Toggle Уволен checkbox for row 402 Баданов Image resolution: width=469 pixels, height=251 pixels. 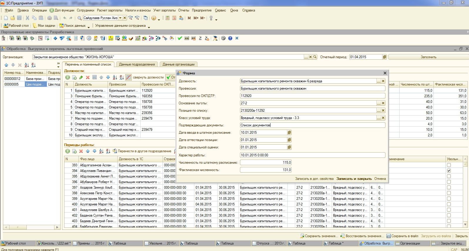pyautogui.click(x=449, y=215)
